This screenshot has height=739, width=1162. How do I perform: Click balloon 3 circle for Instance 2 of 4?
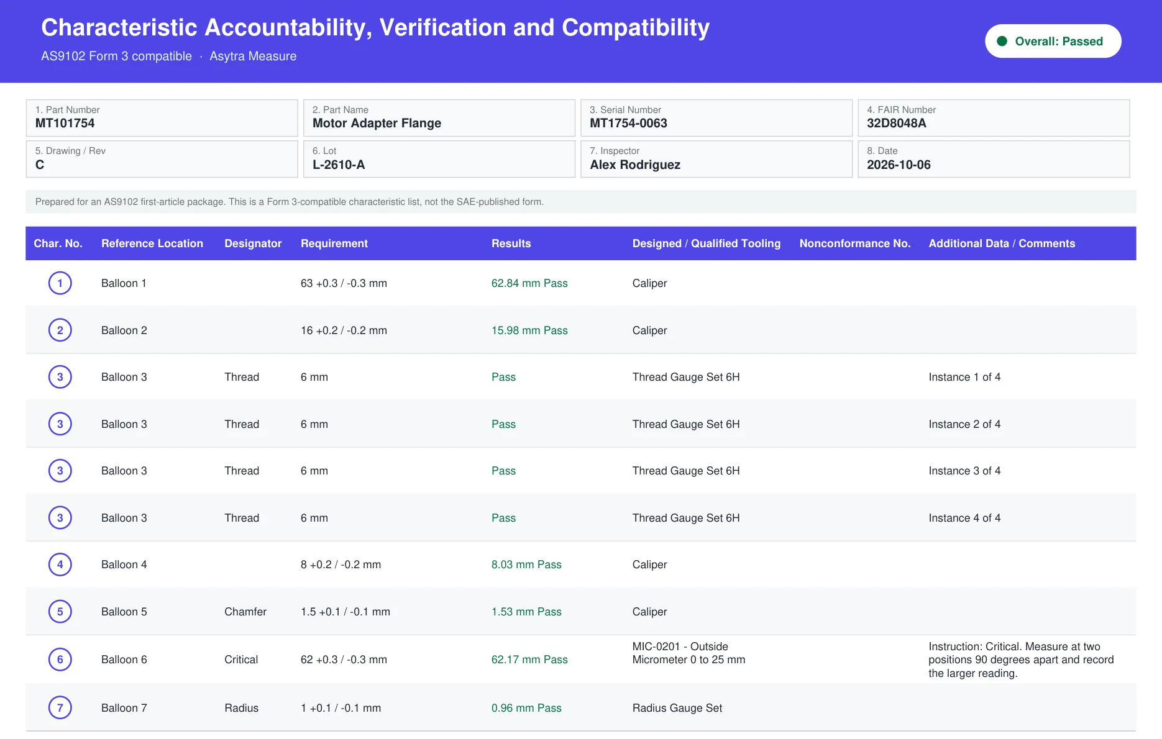click(60, 424)
